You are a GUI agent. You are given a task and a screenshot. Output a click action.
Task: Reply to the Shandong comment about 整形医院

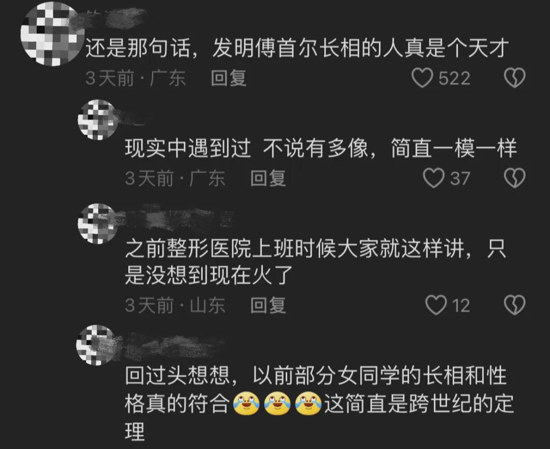coord(268,305)
